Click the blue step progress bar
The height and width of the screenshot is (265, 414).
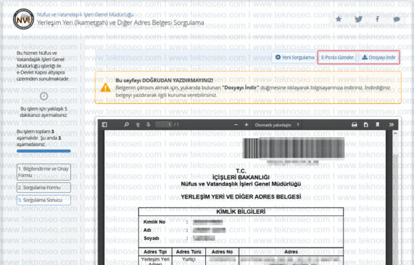[43, 151]
